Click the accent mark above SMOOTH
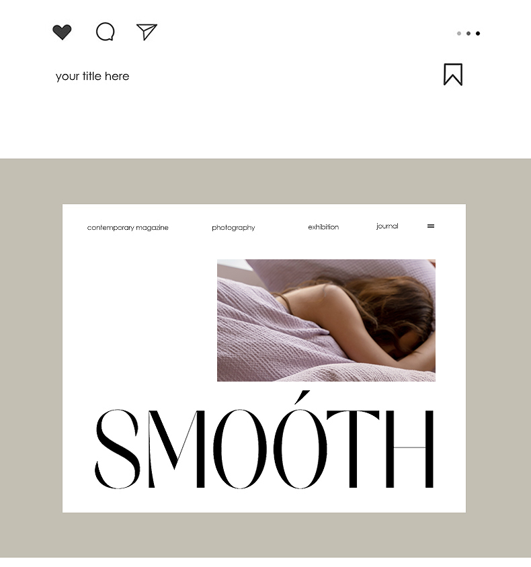531x567 pixels. click(x=302, y=397)
